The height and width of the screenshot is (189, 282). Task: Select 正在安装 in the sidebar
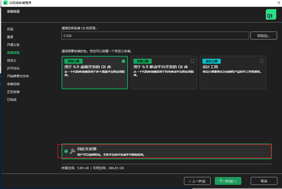[13, 92]
